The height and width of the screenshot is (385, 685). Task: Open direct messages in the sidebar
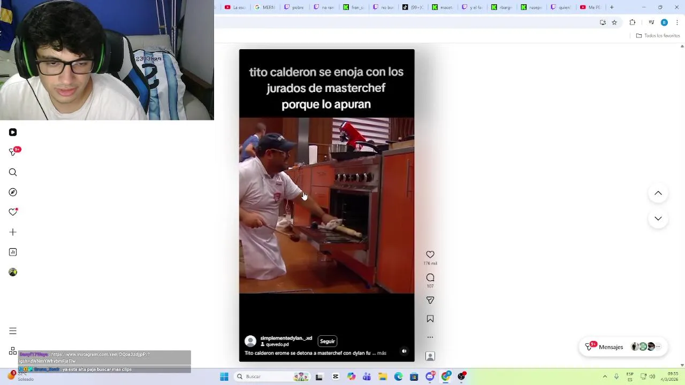point(13,152)
